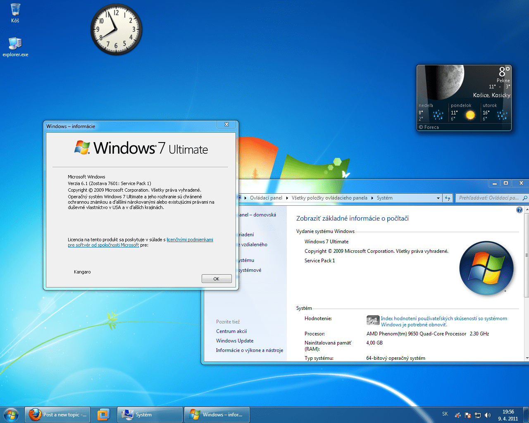Click the blue Help question mark icon
The image size is (529, 423).
click(519, 209)
